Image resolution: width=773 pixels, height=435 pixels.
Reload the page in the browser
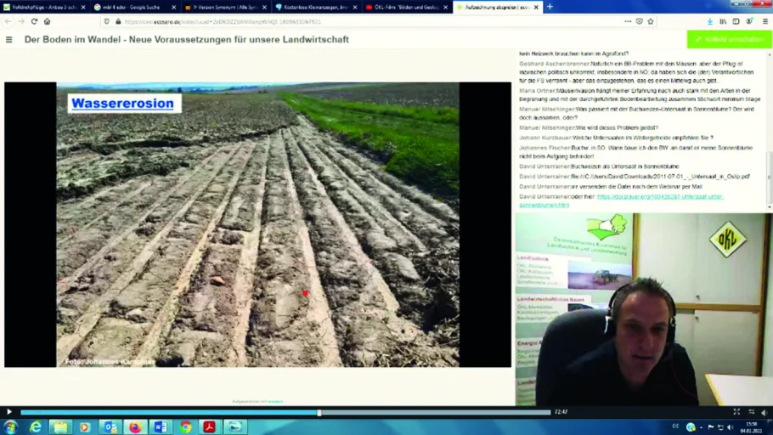tap(34, 21)
